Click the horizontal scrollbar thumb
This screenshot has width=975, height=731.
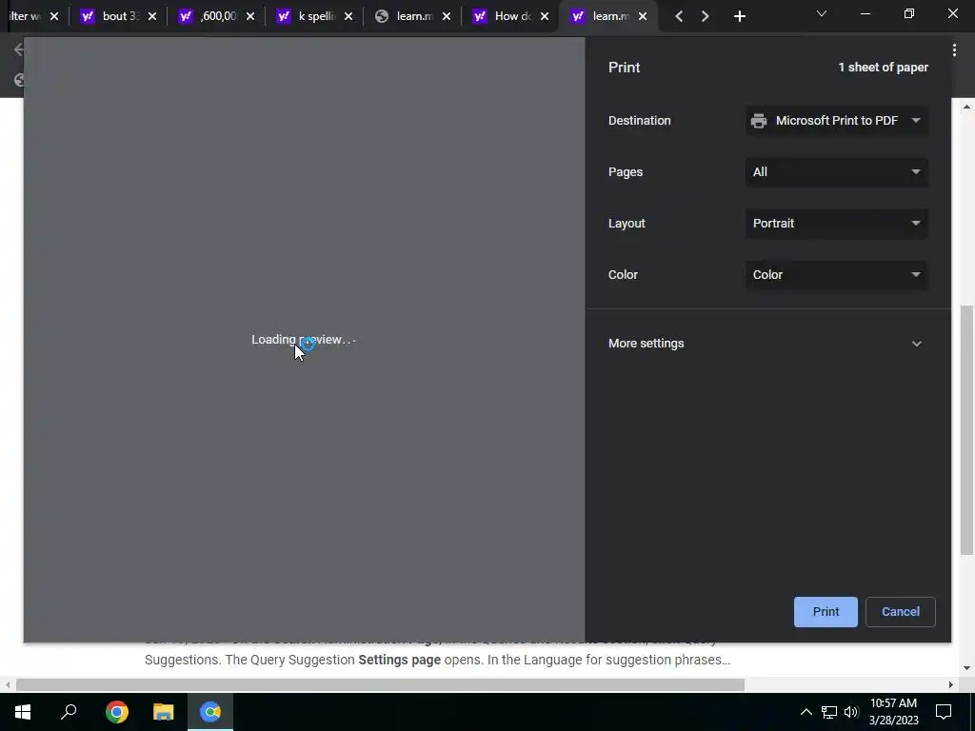click(380, 685)
